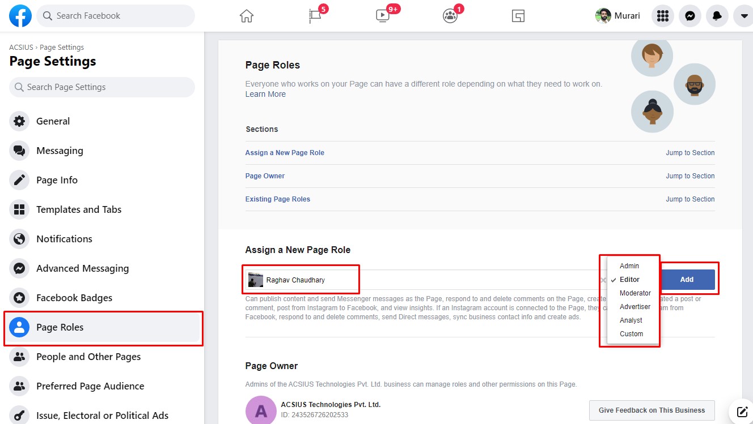Open Facebook Watch
The image size is (753, 424).
382,16
